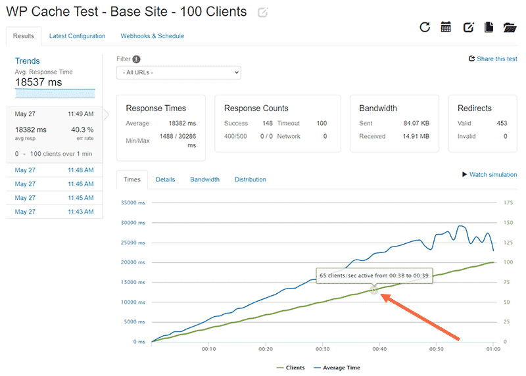Toggle the Average Time legend series
The width and height of the screenshot is (526, 376).
coord(337,367)
